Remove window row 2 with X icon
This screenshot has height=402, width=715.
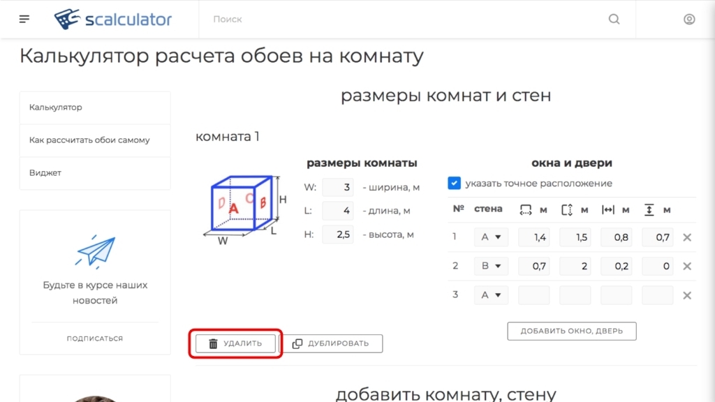pos(687,266)
